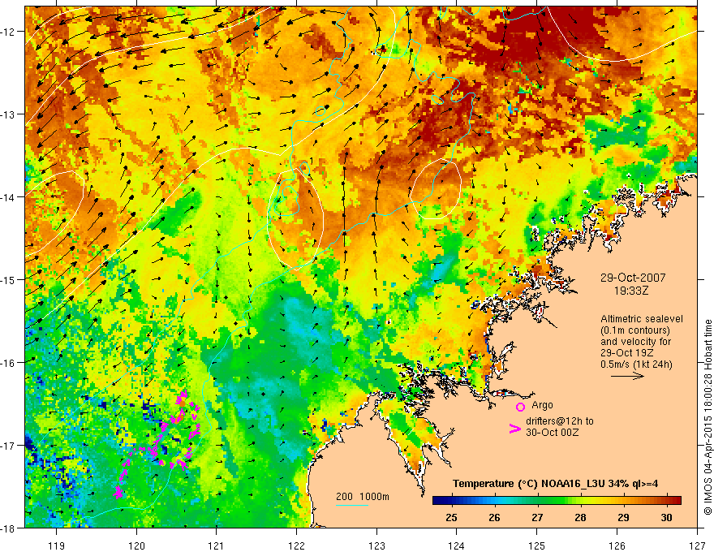
Task: Click the longitude axis label 120
Action: pyautogui.click(x=136, y=546)
